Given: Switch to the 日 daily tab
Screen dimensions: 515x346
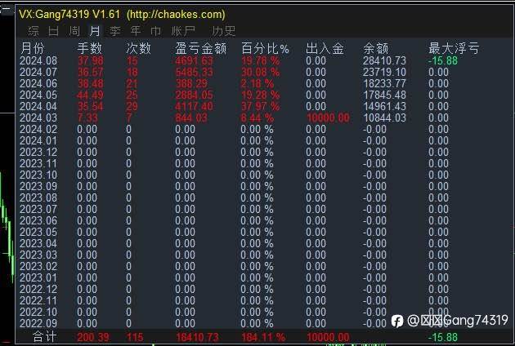Looking at the screenshot, I should click(53, 31).
